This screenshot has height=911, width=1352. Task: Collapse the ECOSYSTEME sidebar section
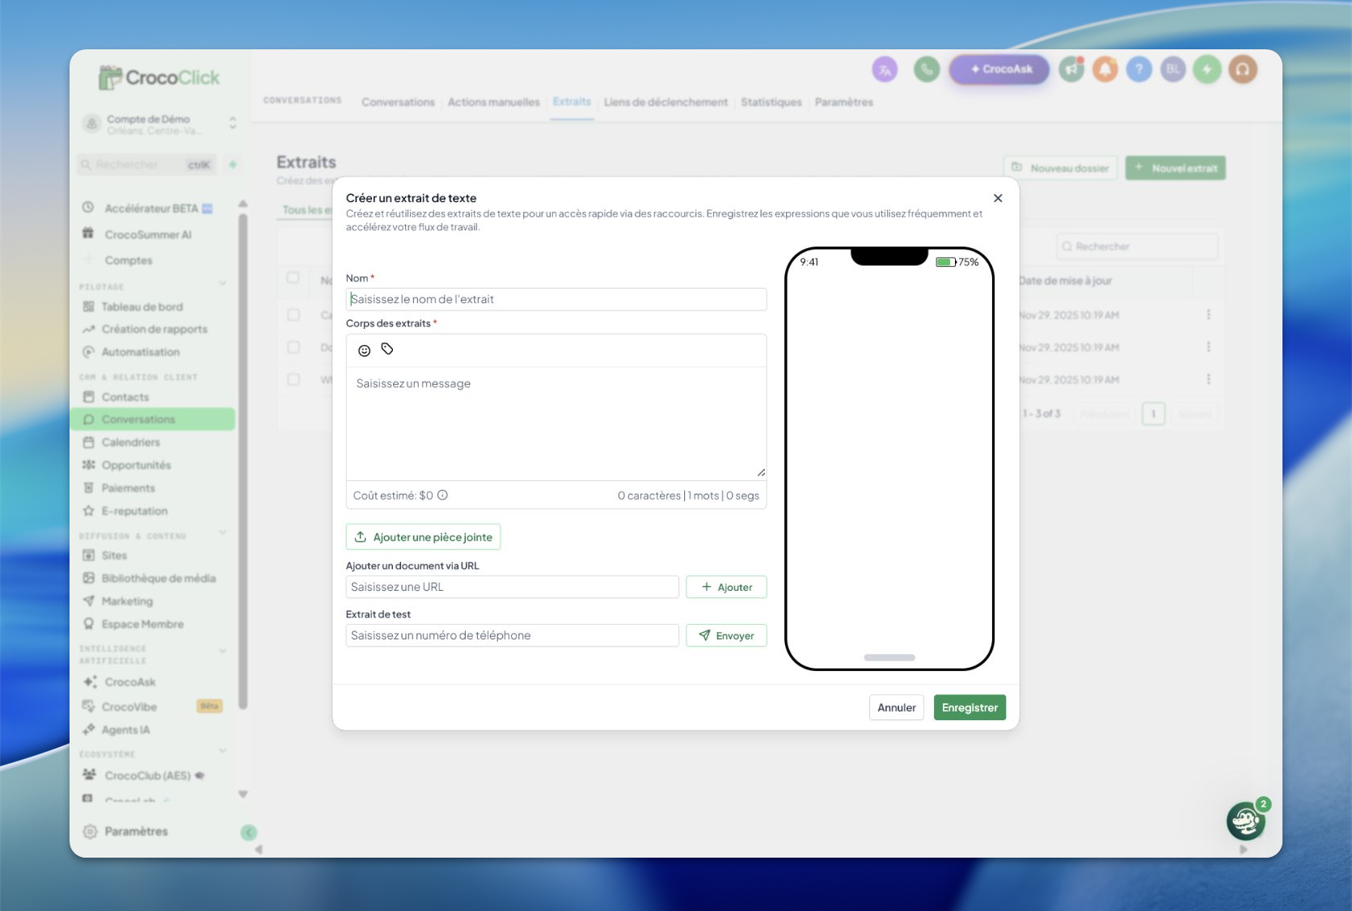tap(222, 752)
